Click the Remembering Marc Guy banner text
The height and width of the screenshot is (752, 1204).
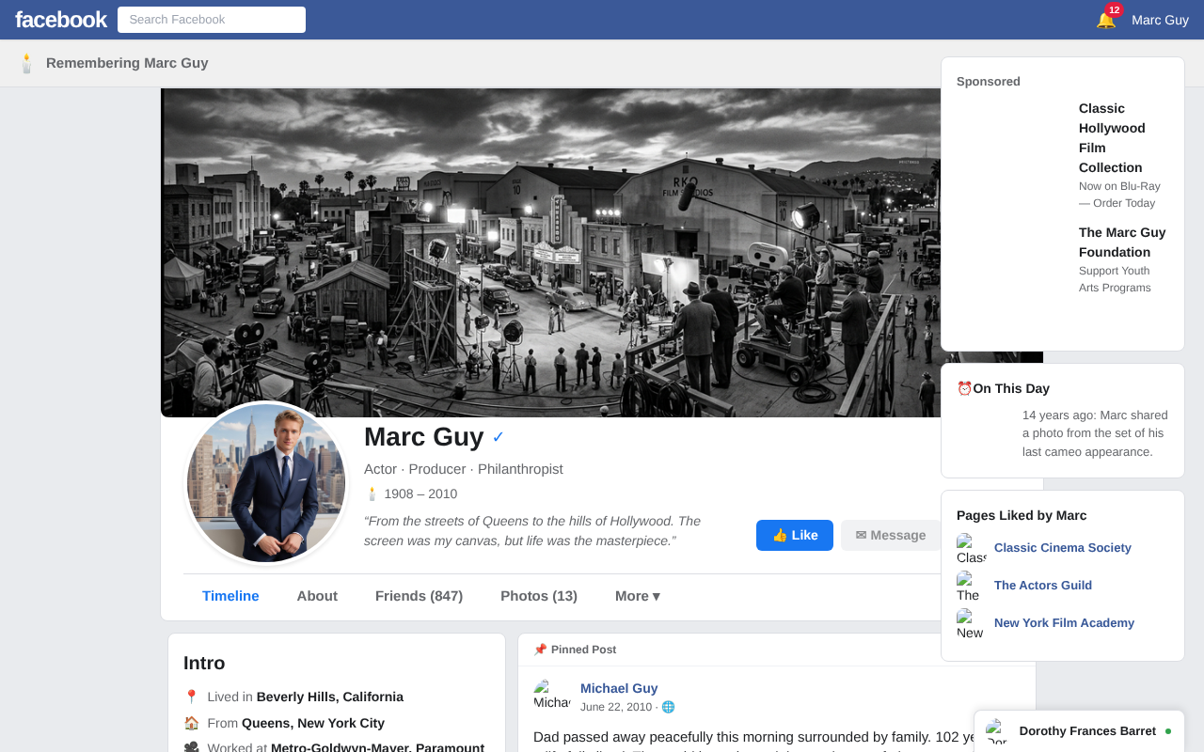[x=127, y=63]
